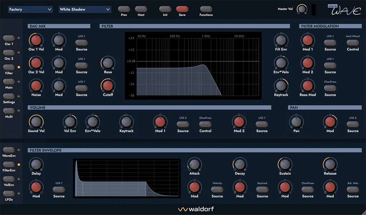Adjust the Master Vol knob

click(x=302, y=9)
